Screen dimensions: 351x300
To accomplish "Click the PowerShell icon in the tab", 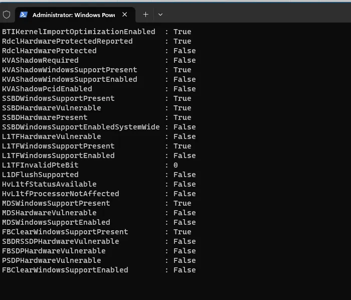I will (24, 15).
